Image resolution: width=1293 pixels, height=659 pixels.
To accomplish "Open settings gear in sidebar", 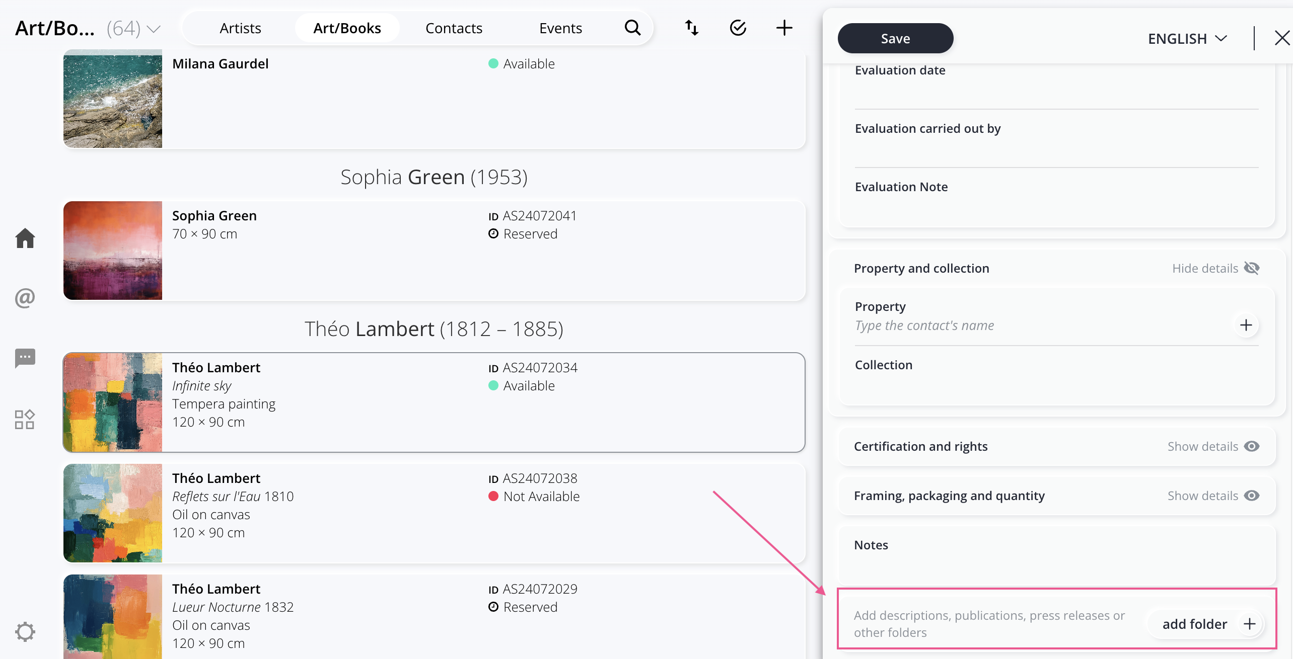I will pos(25,631).
